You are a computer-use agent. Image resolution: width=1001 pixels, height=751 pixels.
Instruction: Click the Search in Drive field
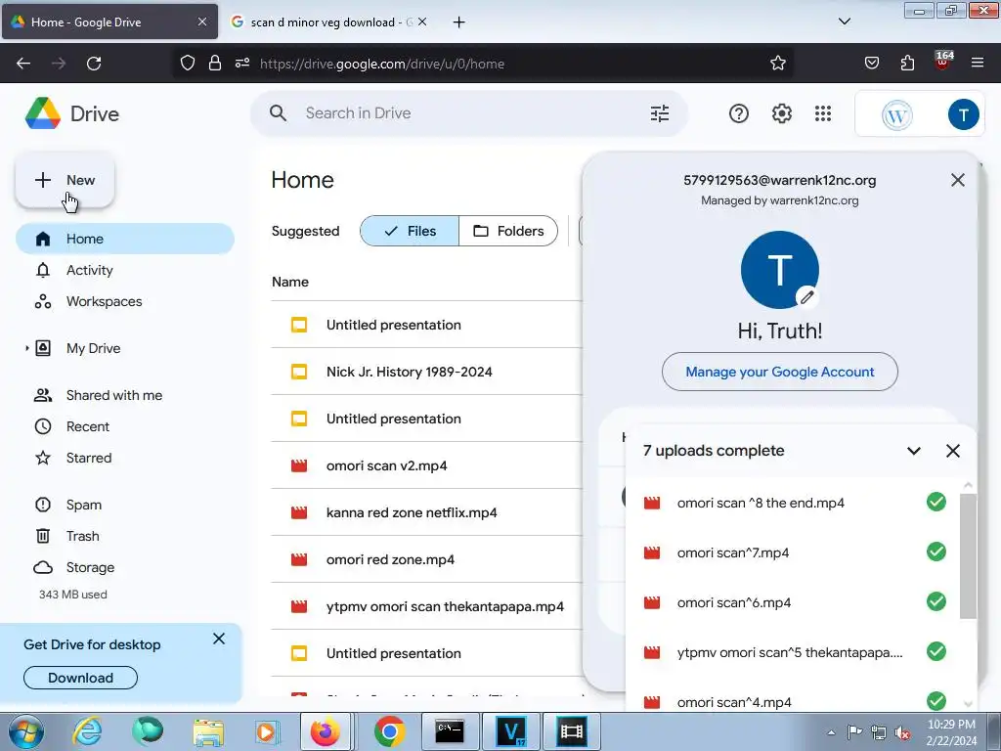point(469,113)
